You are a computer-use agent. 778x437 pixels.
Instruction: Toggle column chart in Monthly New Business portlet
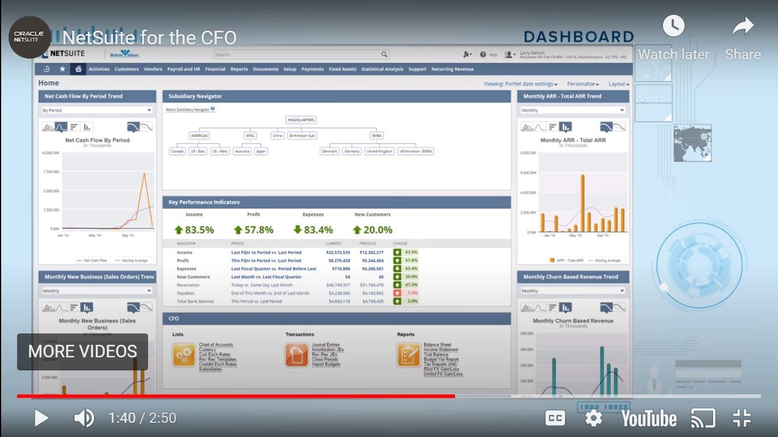click(x=87, y=308)
